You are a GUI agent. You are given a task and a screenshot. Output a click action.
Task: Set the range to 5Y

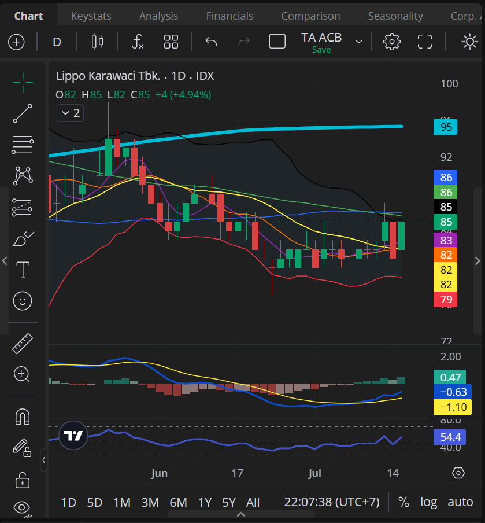(x=229, y=502)
